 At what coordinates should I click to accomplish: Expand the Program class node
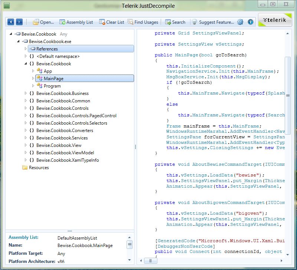(x=33, y=86)
